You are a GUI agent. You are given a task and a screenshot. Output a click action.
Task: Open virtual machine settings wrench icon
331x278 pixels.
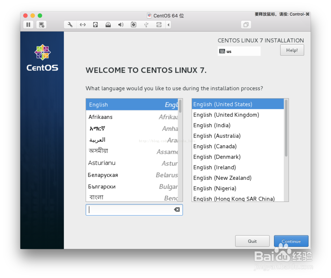pos(70,25)
